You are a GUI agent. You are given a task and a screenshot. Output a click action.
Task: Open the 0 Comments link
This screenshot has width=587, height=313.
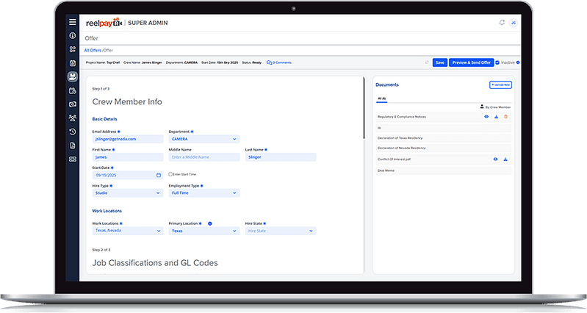coord(279,62)
